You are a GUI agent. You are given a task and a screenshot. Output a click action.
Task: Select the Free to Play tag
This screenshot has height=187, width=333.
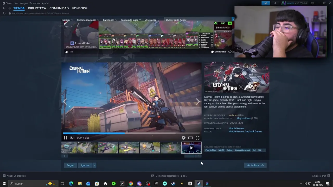pyautogui.click(x=210, y=150)
